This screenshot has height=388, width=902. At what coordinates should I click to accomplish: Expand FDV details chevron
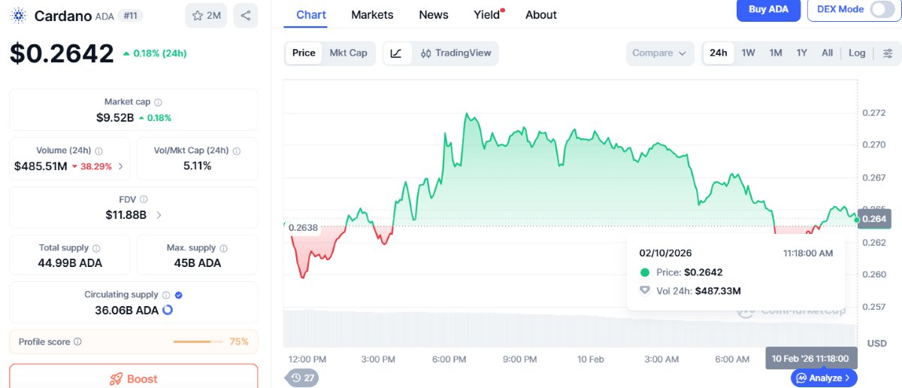click(159, 215)
